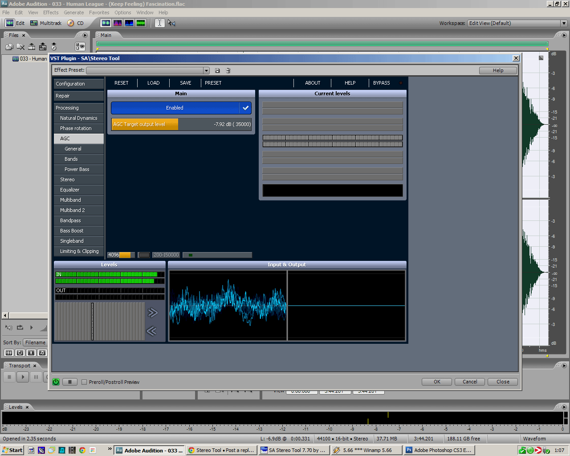
Task: Select Natural Dynamics in plugin sidebar
Action: [x=79, y=118]
